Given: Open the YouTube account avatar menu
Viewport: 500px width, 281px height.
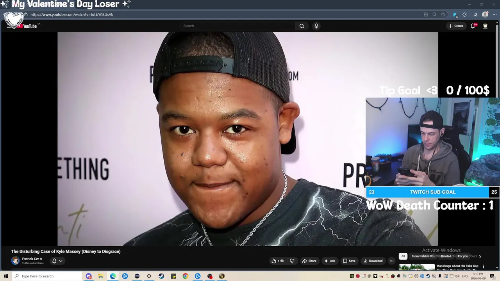Looking at the screenshot, I should [485, 26].
